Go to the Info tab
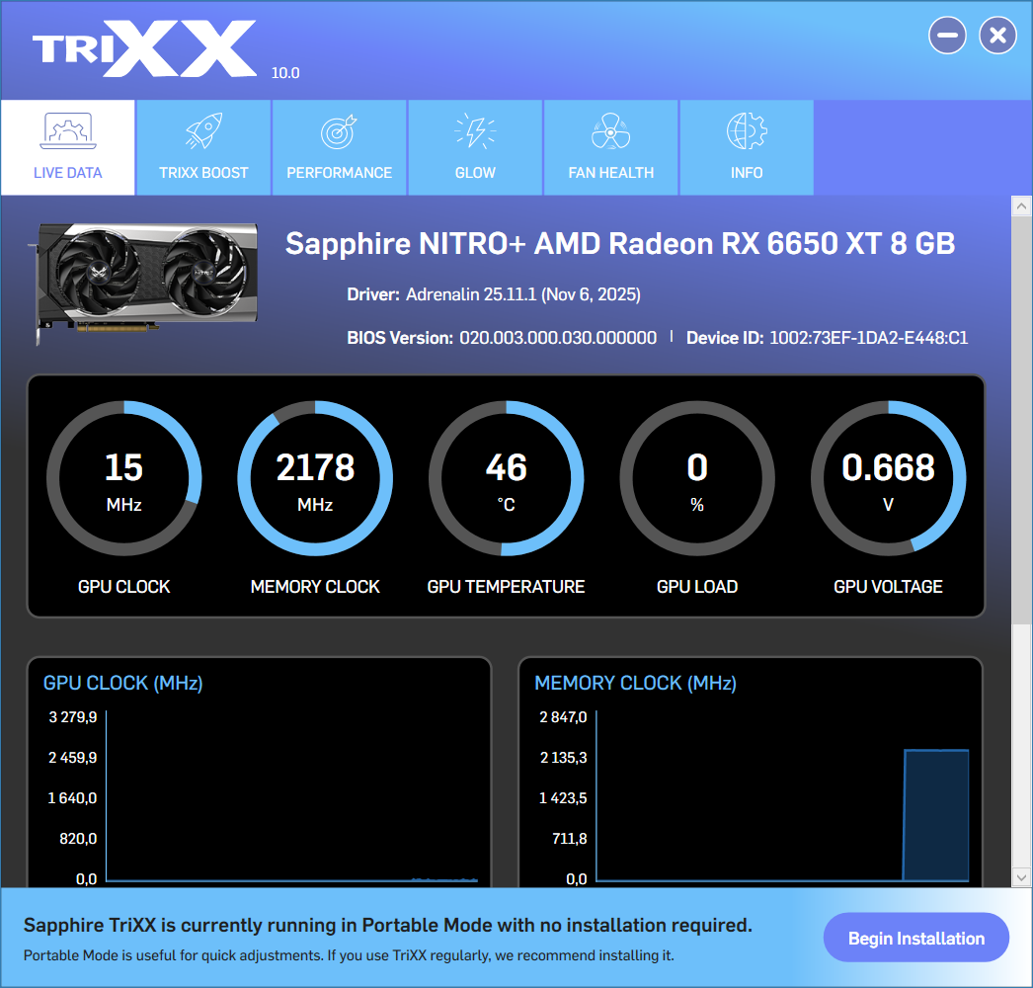The image size is (1033, 988). click(747, 147)
